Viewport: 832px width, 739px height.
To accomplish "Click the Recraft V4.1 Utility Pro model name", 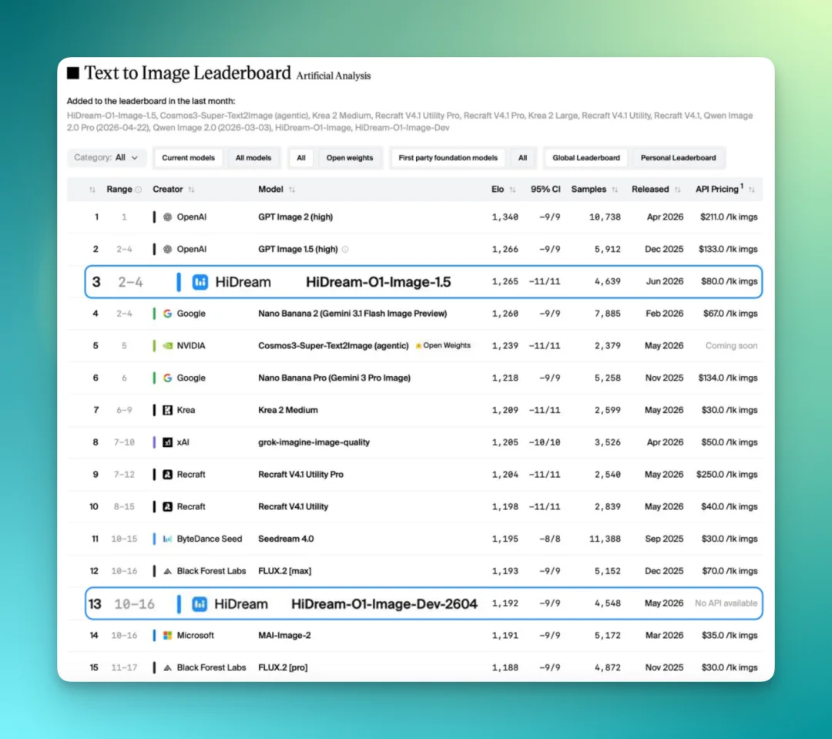I will (x=301, y=474).
